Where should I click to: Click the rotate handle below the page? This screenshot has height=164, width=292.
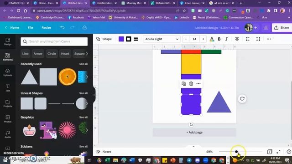(x=191, y=125)
